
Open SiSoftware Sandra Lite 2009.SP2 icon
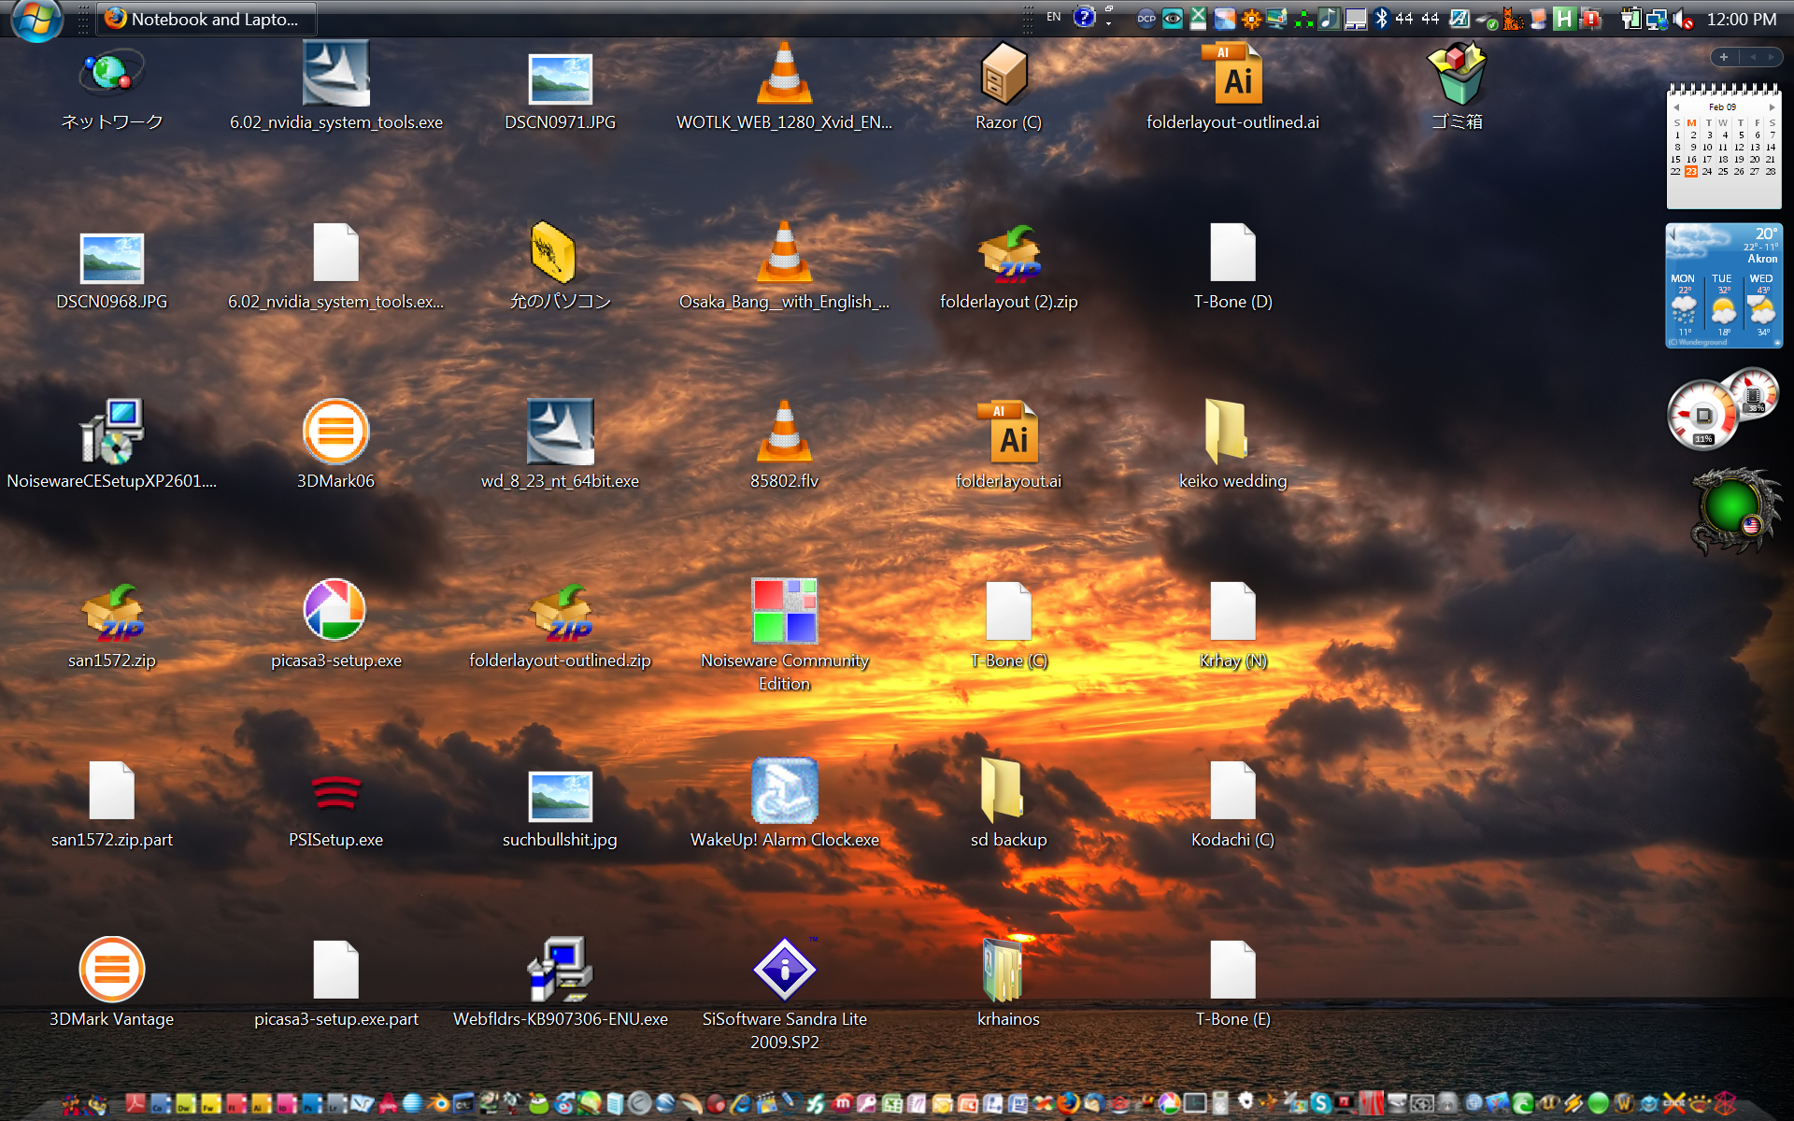tap(784, 970)
